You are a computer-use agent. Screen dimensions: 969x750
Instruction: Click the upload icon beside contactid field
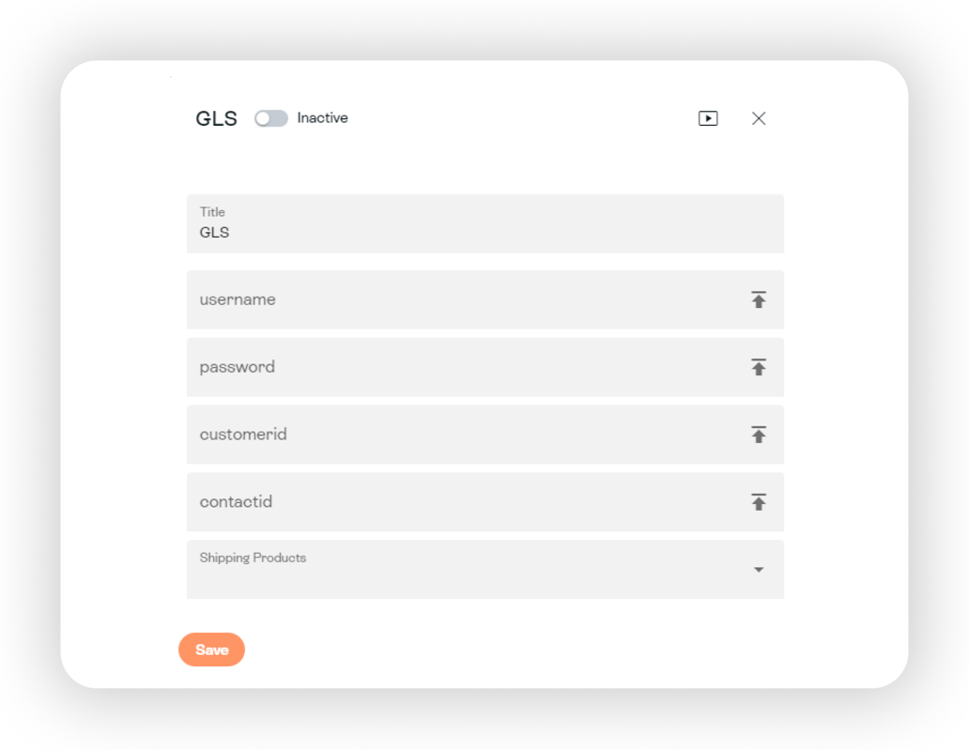tap(758, 501)
